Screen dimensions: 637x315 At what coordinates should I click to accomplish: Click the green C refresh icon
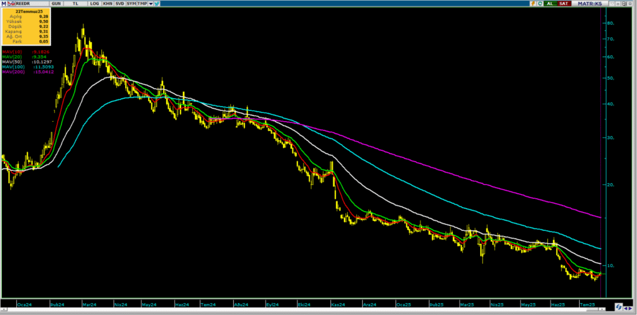[540, 4]
